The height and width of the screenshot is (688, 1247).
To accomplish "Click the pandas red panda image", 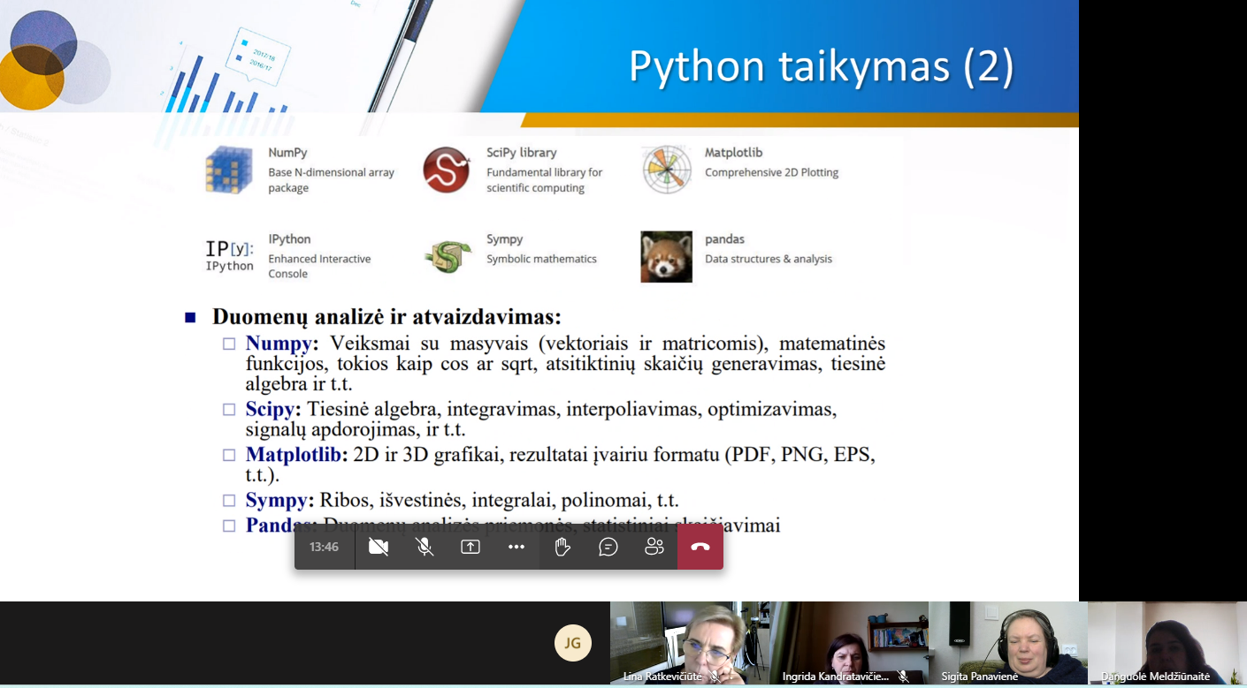I will pyautogui.click(x=667, y=257).
